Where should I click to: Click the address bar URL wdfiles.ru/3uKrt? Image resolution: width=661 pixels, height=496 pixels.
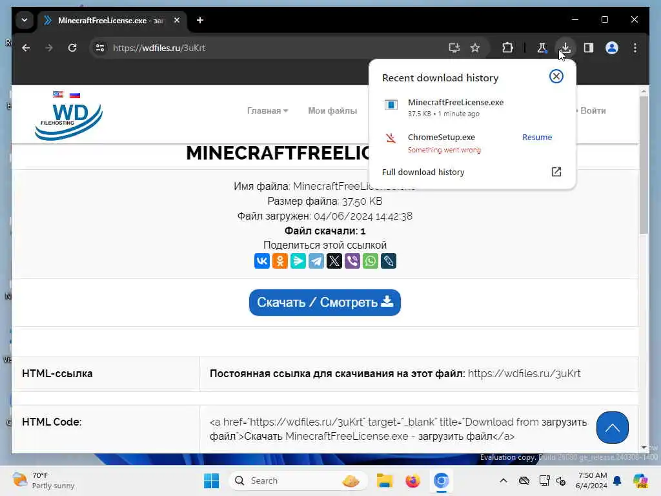coord(159,48)
